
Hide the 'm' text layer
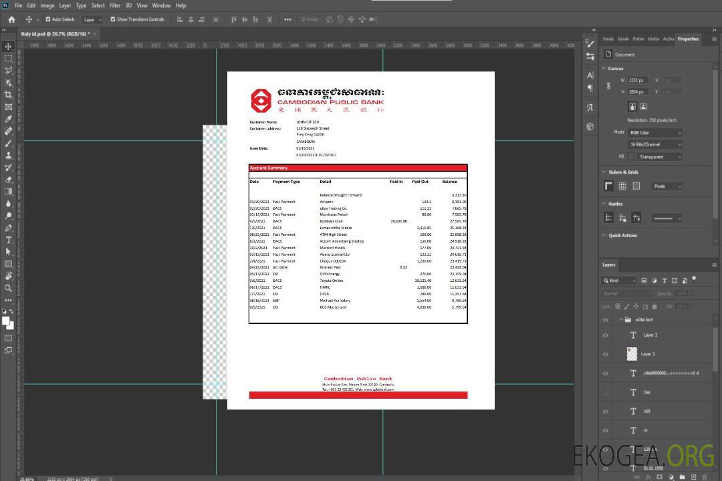coord(606,431)
